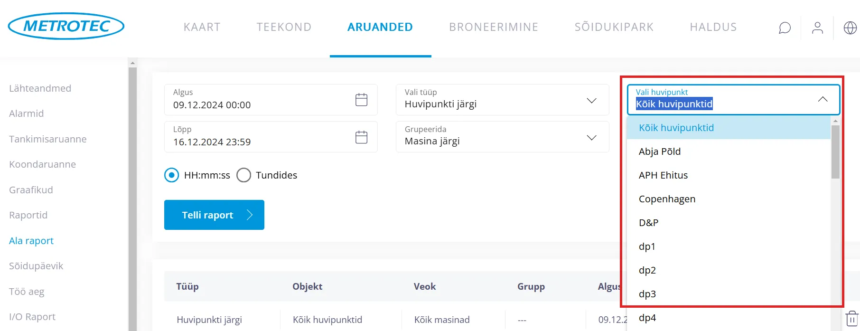Open the chat messages icon

pyautogui.click(x=785, y=28)
